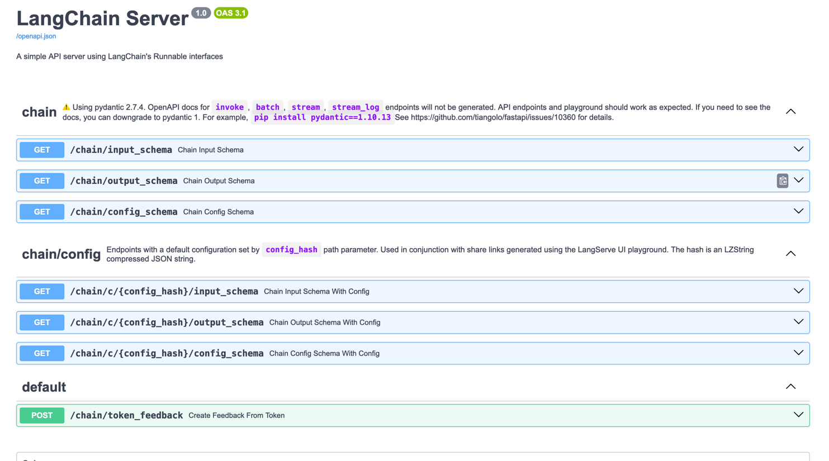829x461 pixels.
Task: Click the LangChain Server title
Action: (x=102, y=18)
